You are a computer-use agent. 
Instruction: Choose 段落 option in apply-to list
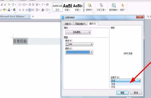tap(126, 87)
